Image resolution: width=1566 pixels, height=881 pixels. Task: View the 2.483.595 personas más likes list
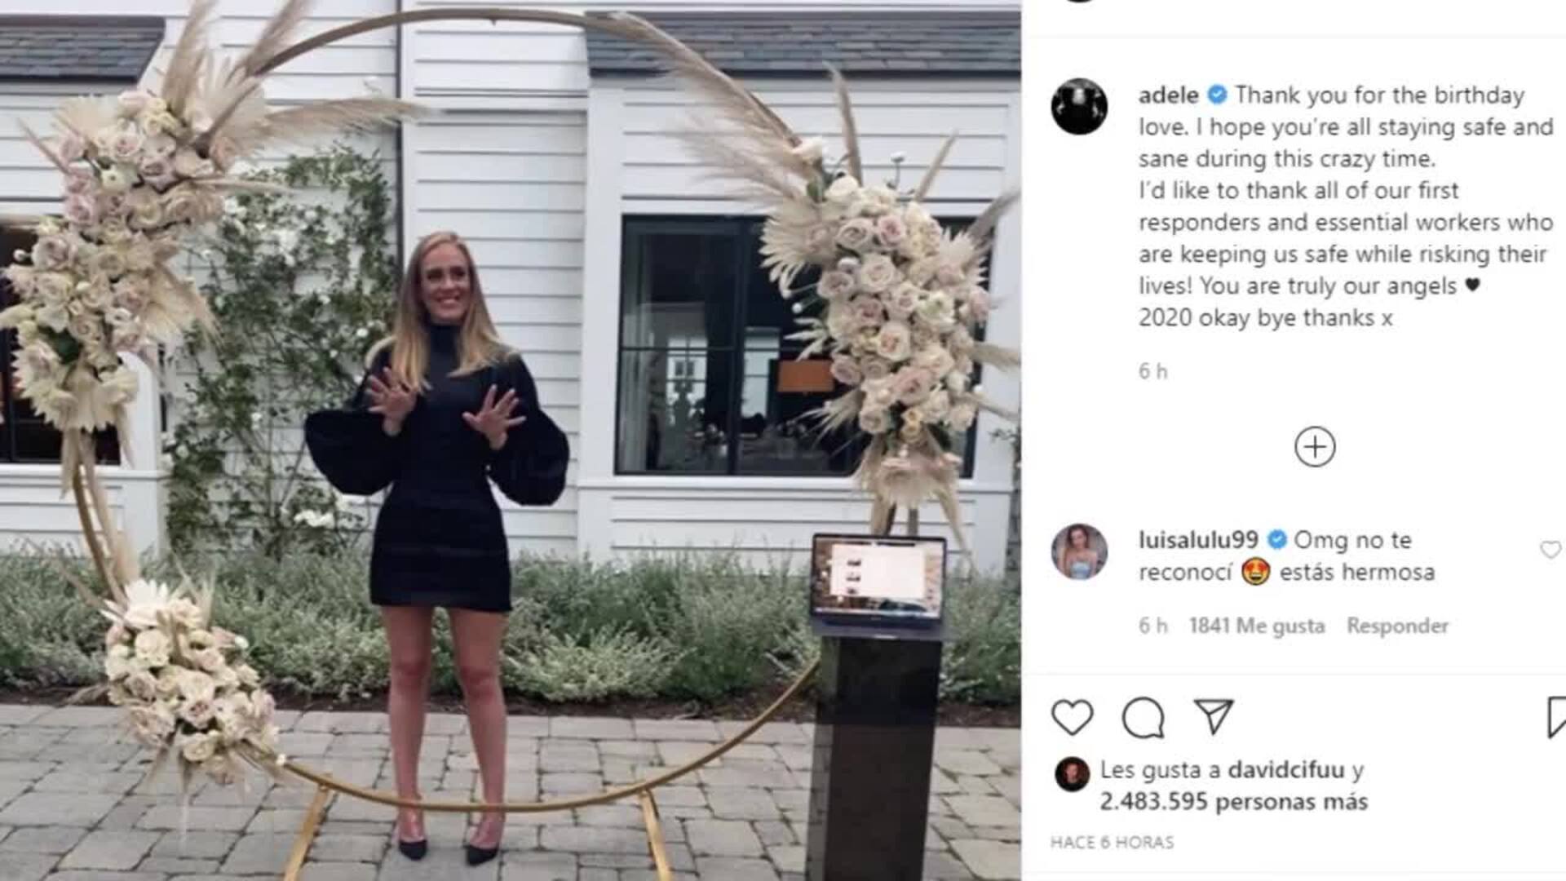pos(1233,801)
